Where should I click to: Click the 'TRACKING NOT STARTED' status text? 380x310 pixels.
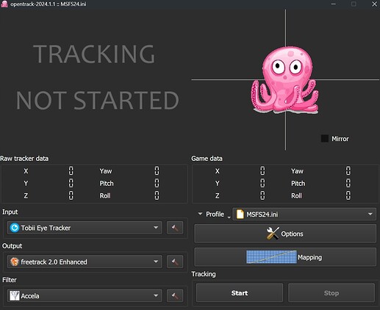97,77
